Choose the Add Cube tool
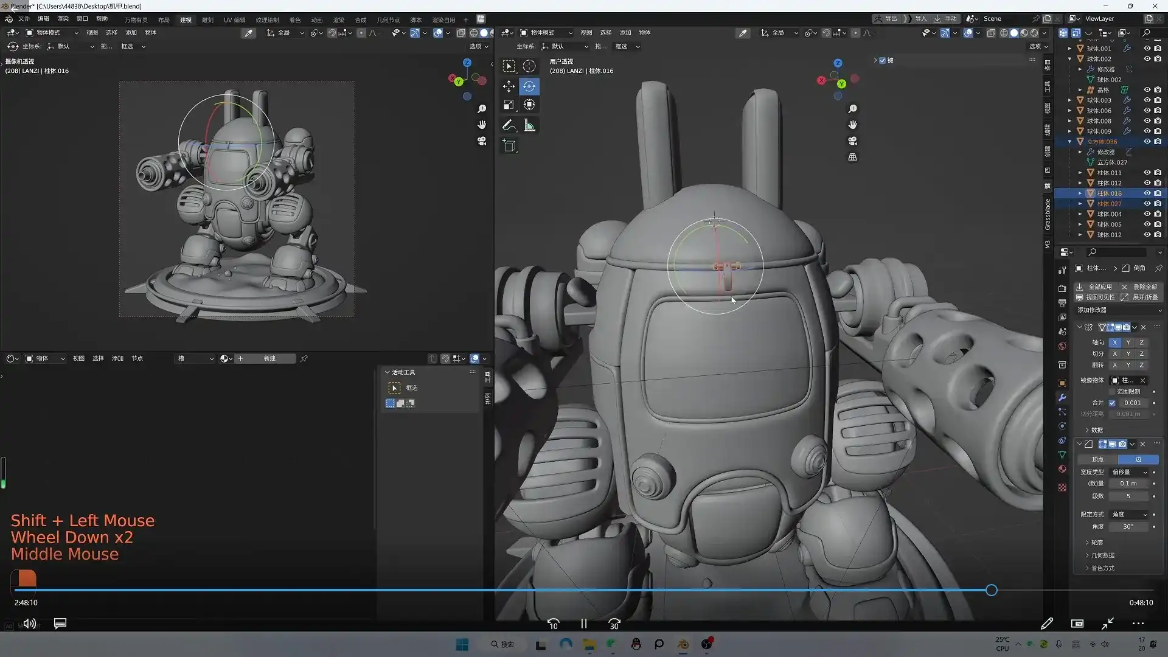Screen dimensions: 1168x657 coord(509,146)
